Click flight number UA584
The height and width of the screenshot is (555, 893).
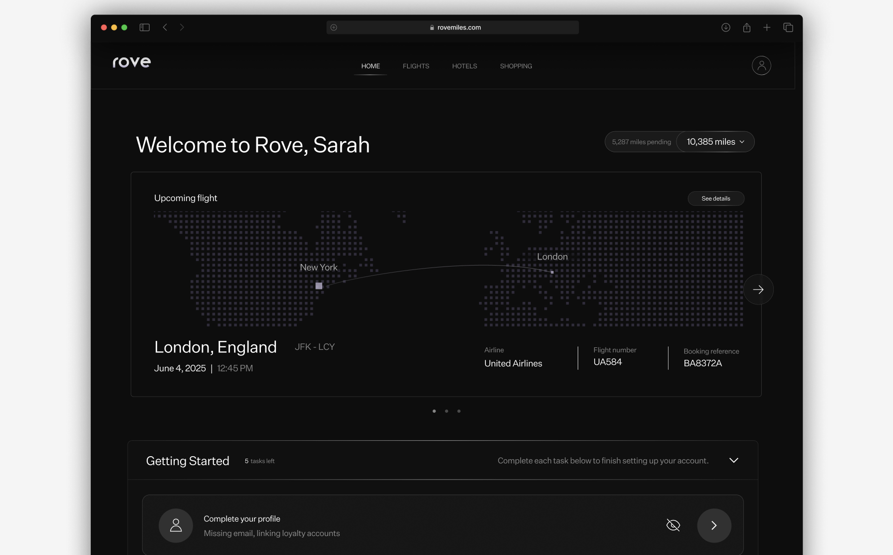[x=608, y=362]
